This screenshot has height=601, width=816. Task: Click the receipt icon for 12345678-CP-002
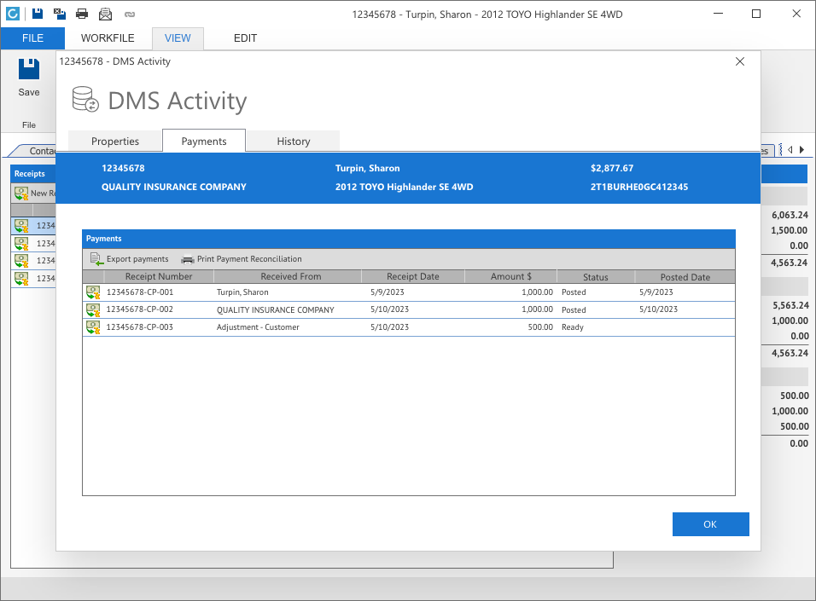click(93, 309)
